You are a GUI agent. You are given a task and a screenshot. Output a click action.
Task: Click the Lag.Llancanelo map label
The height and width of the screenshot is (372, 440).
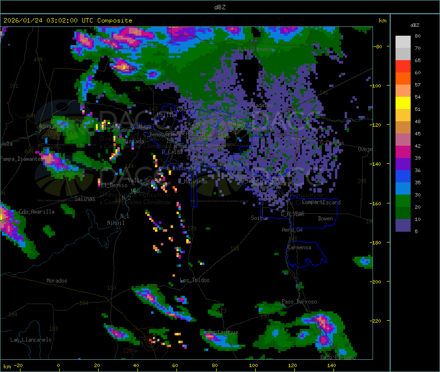[x=31, y=340]
